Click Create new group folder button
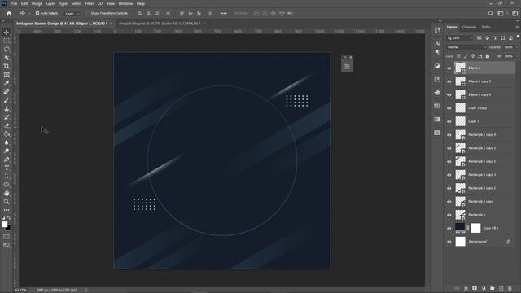Viewport: 521px width, 293px height. point(492,289)
